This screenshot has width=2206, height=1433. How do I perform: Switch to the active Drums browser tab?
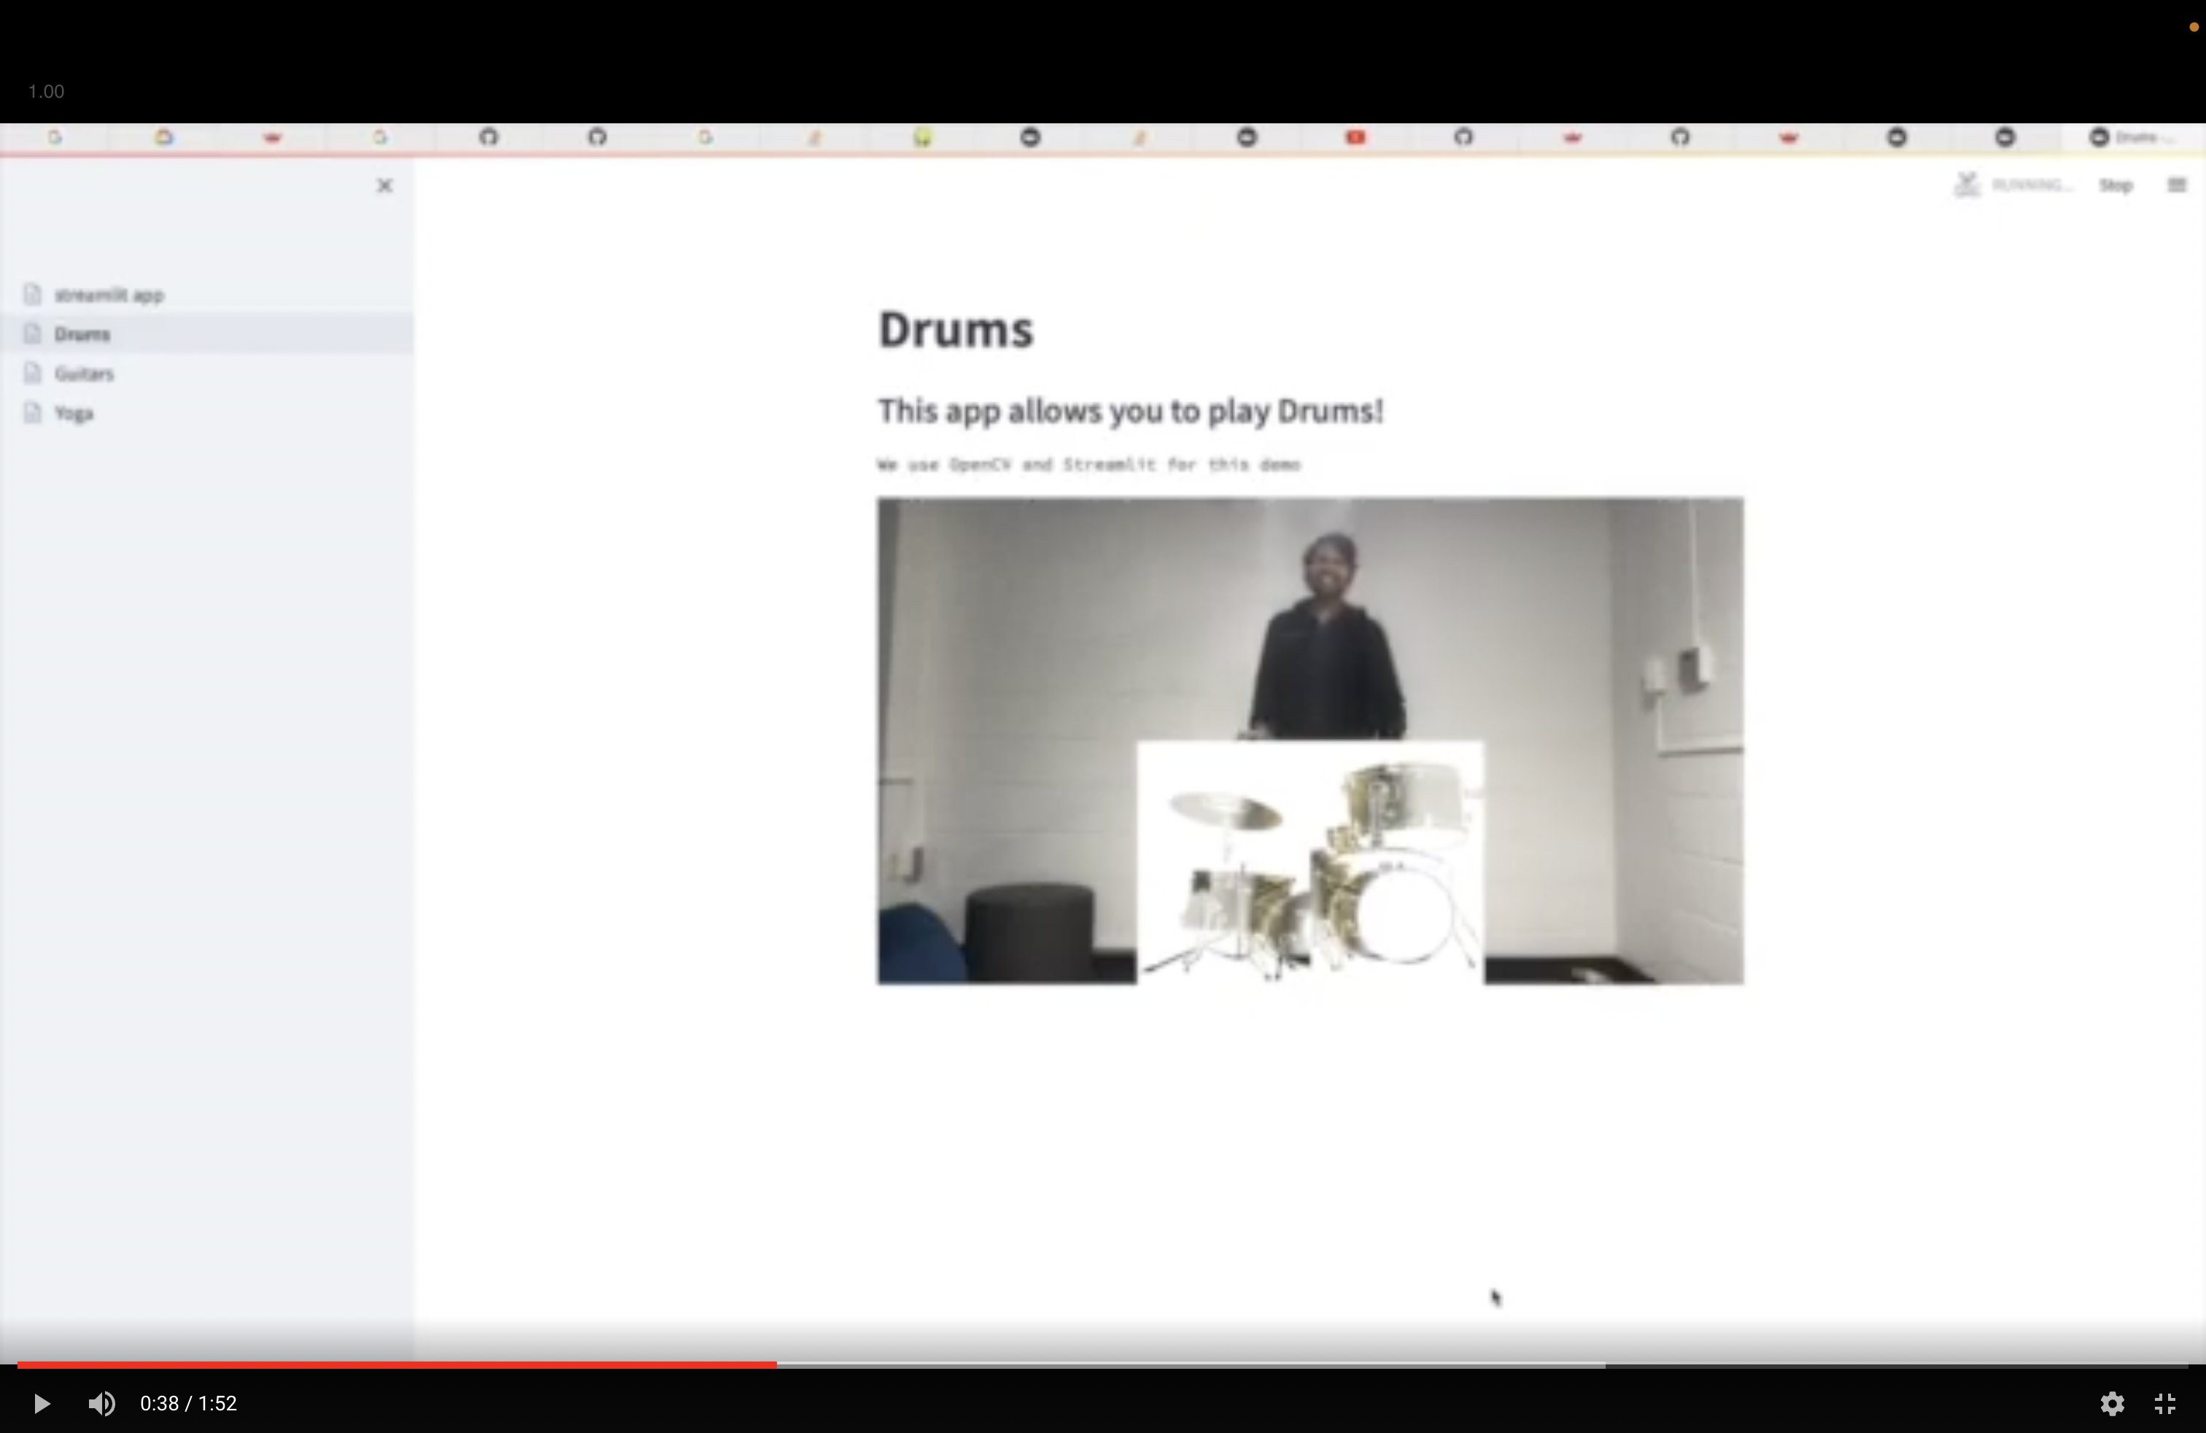point(2132,137)
